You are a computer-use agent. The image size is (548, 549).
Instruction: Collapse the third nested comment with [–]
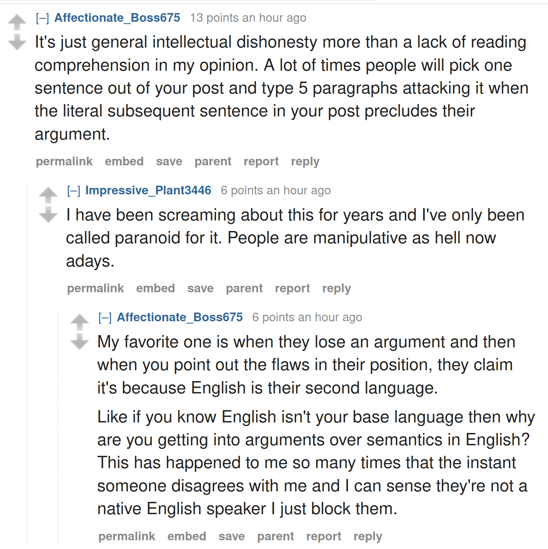105,318
